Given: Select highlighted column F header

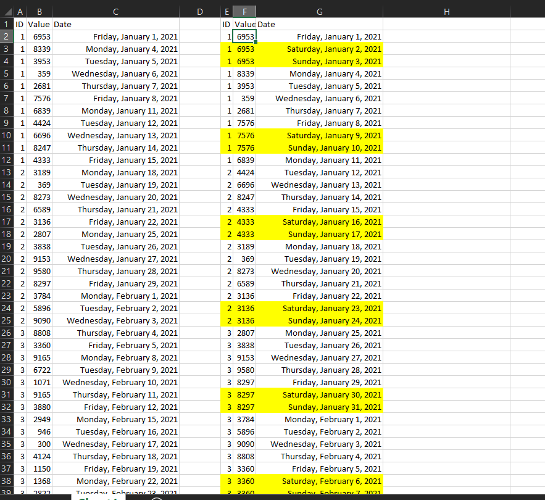Looking at the screenshot, I should [244, 12].
